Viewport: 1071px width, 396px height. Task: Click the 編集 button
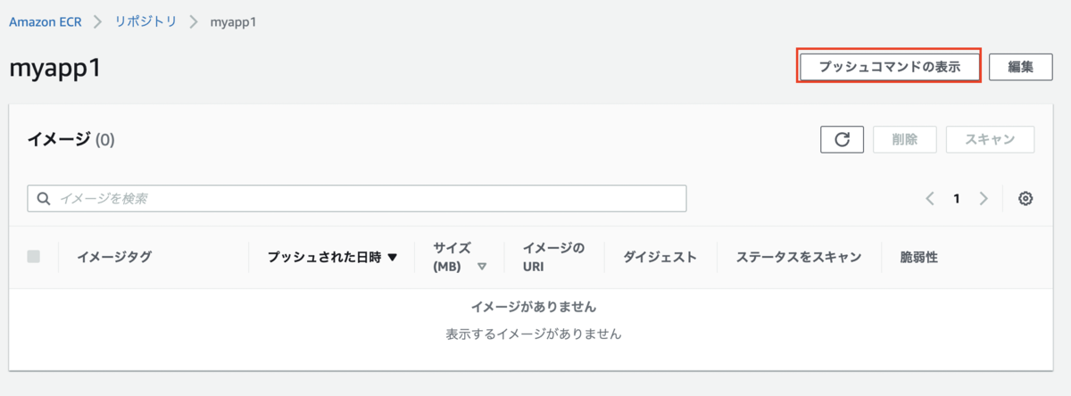point(1021,67)
